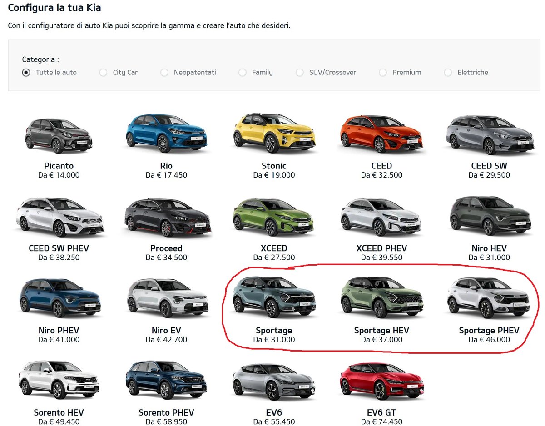Open the grey Picanto car image
This screenshot has height=426, width=545.
tap(59, 135)
